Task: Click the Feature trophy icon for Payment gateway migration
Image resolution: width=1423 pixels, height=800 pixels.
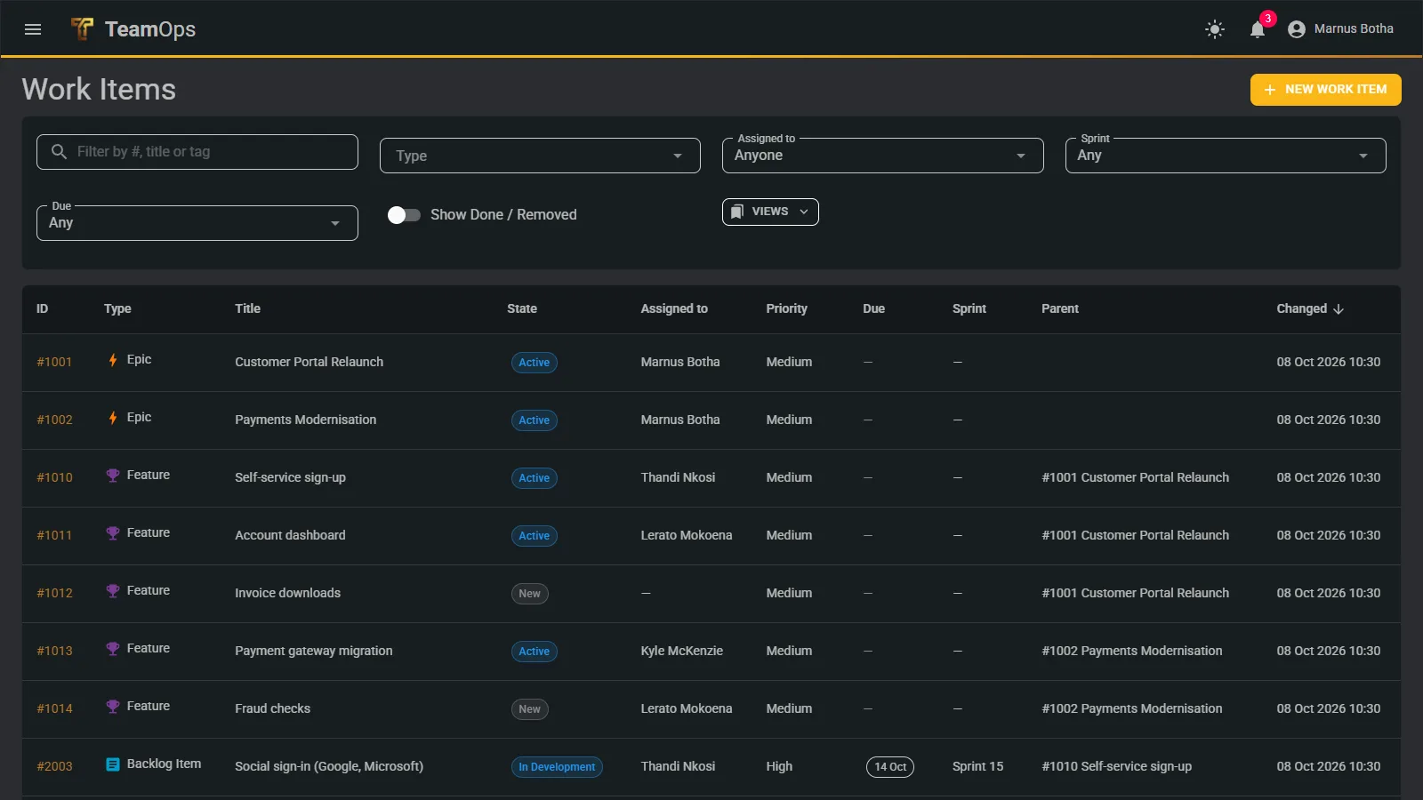Action: (113, 649)
